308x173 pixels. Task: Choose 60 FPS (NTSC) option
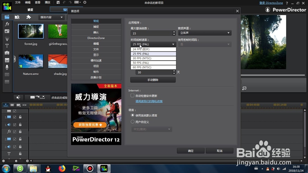153,67
